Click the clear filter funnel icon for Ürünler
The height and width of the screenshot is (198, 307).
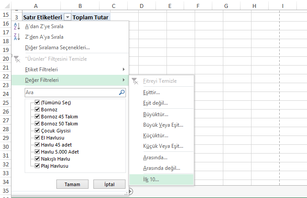click(17, 59)
